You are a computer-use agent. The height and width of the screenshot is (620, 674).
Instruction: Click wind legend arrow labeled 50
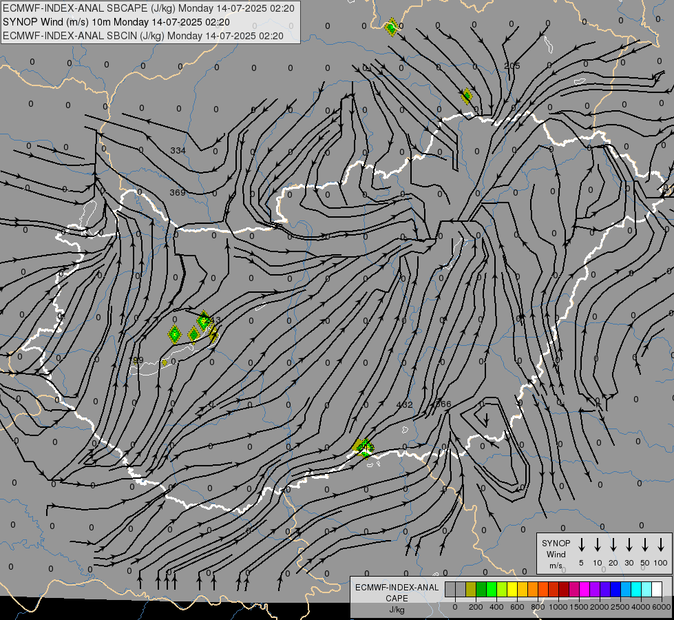pos(645,545)
